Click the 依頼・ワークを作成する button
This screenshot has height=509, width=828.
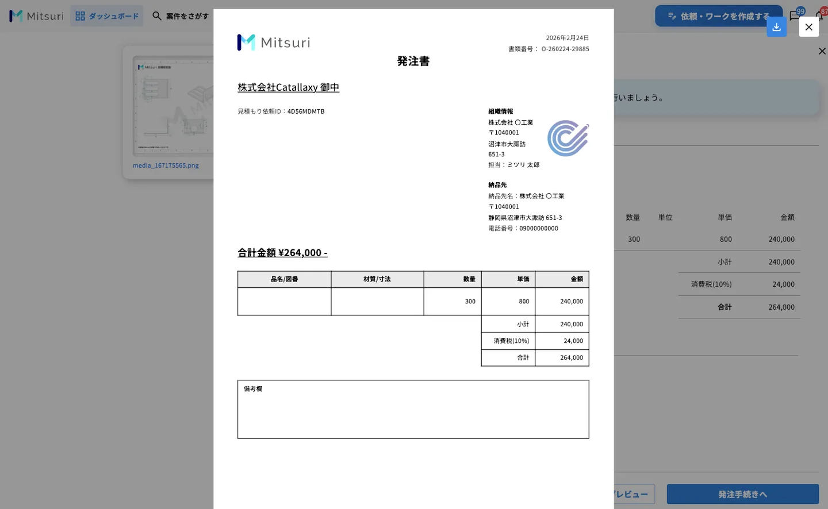click(x=719, y=16)
